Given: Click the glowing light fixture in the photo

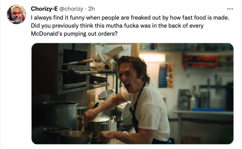Looking at the screenshot, I should (152, 57).
